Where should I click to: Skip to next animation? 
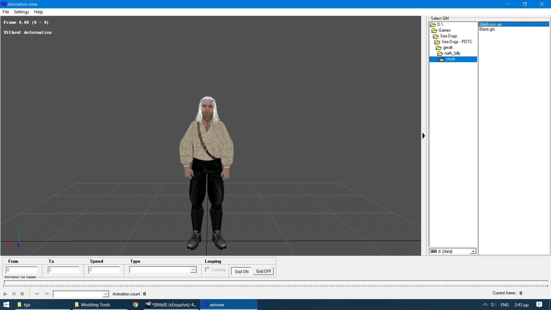click(x=47, y=294)
